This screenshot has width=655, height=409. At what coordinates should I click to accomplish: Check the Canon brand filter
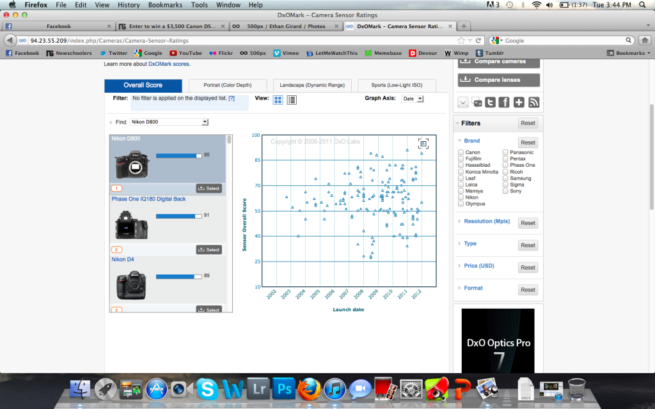pyautogui.click(x=459, y=152)
